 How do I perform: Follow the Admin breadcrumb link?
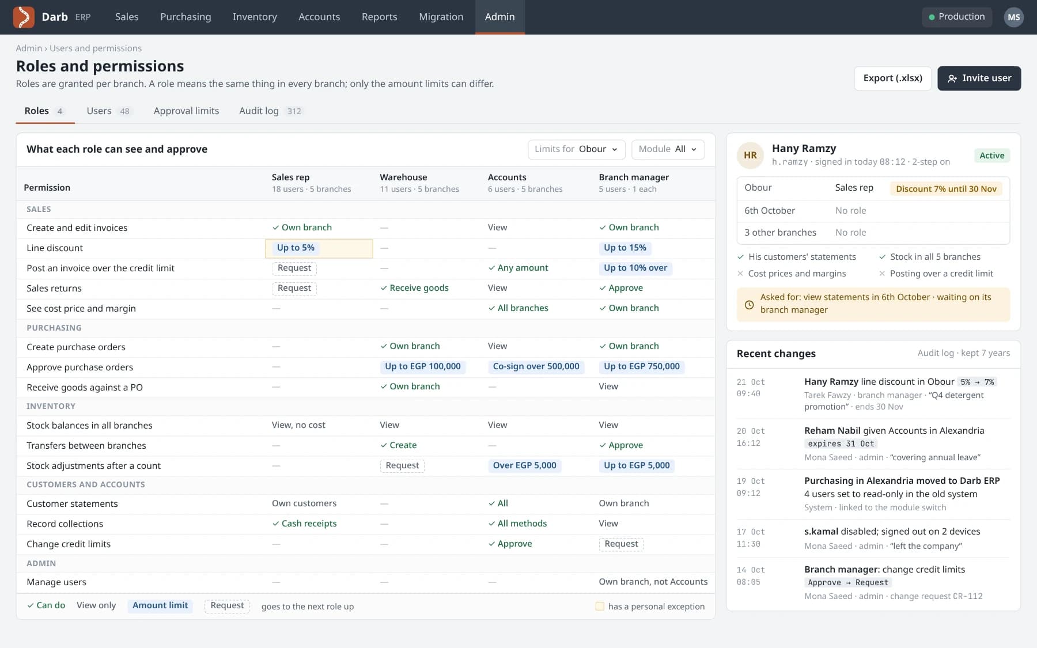pyautogui.click(x=29, y=48)
